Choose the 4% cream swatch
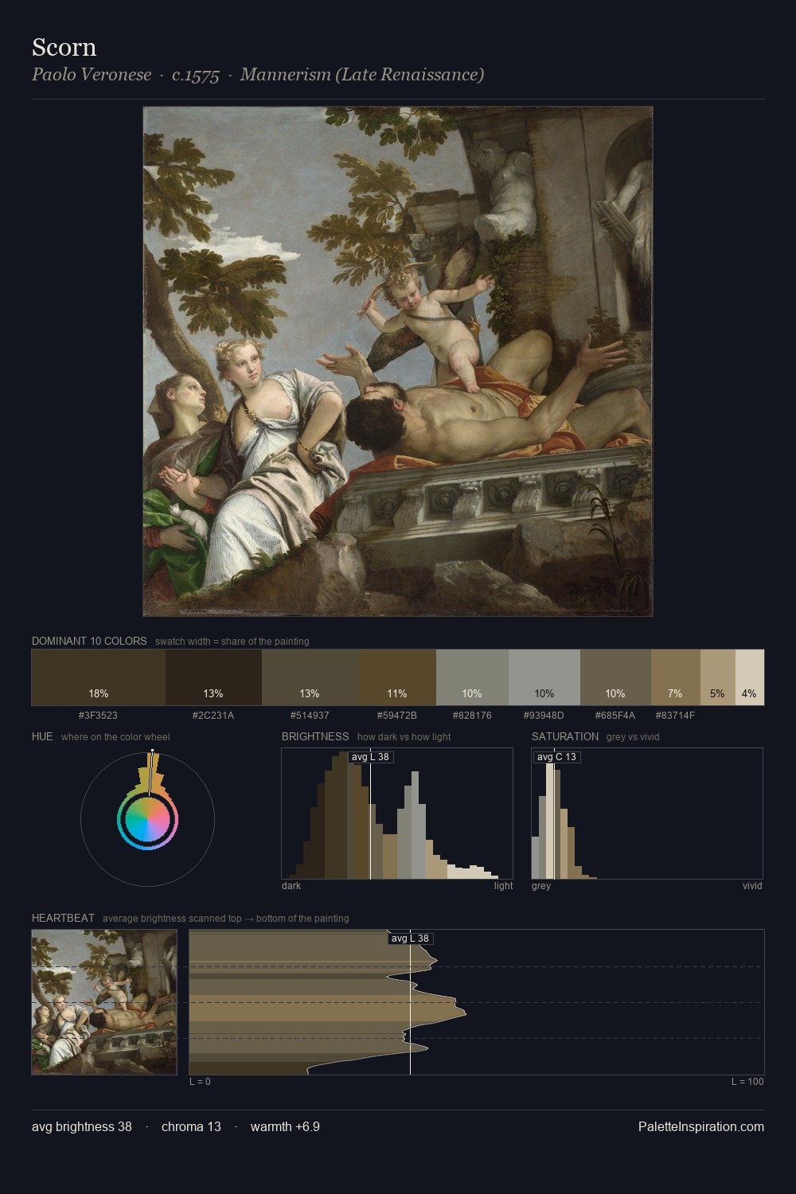The image size is (796, 1194). pos(750,677)
